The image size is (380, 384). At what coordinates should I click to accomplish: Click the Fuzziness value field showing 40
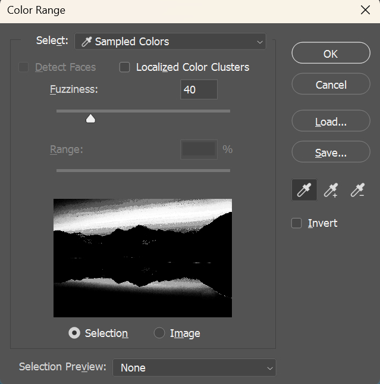pos(199,90)
